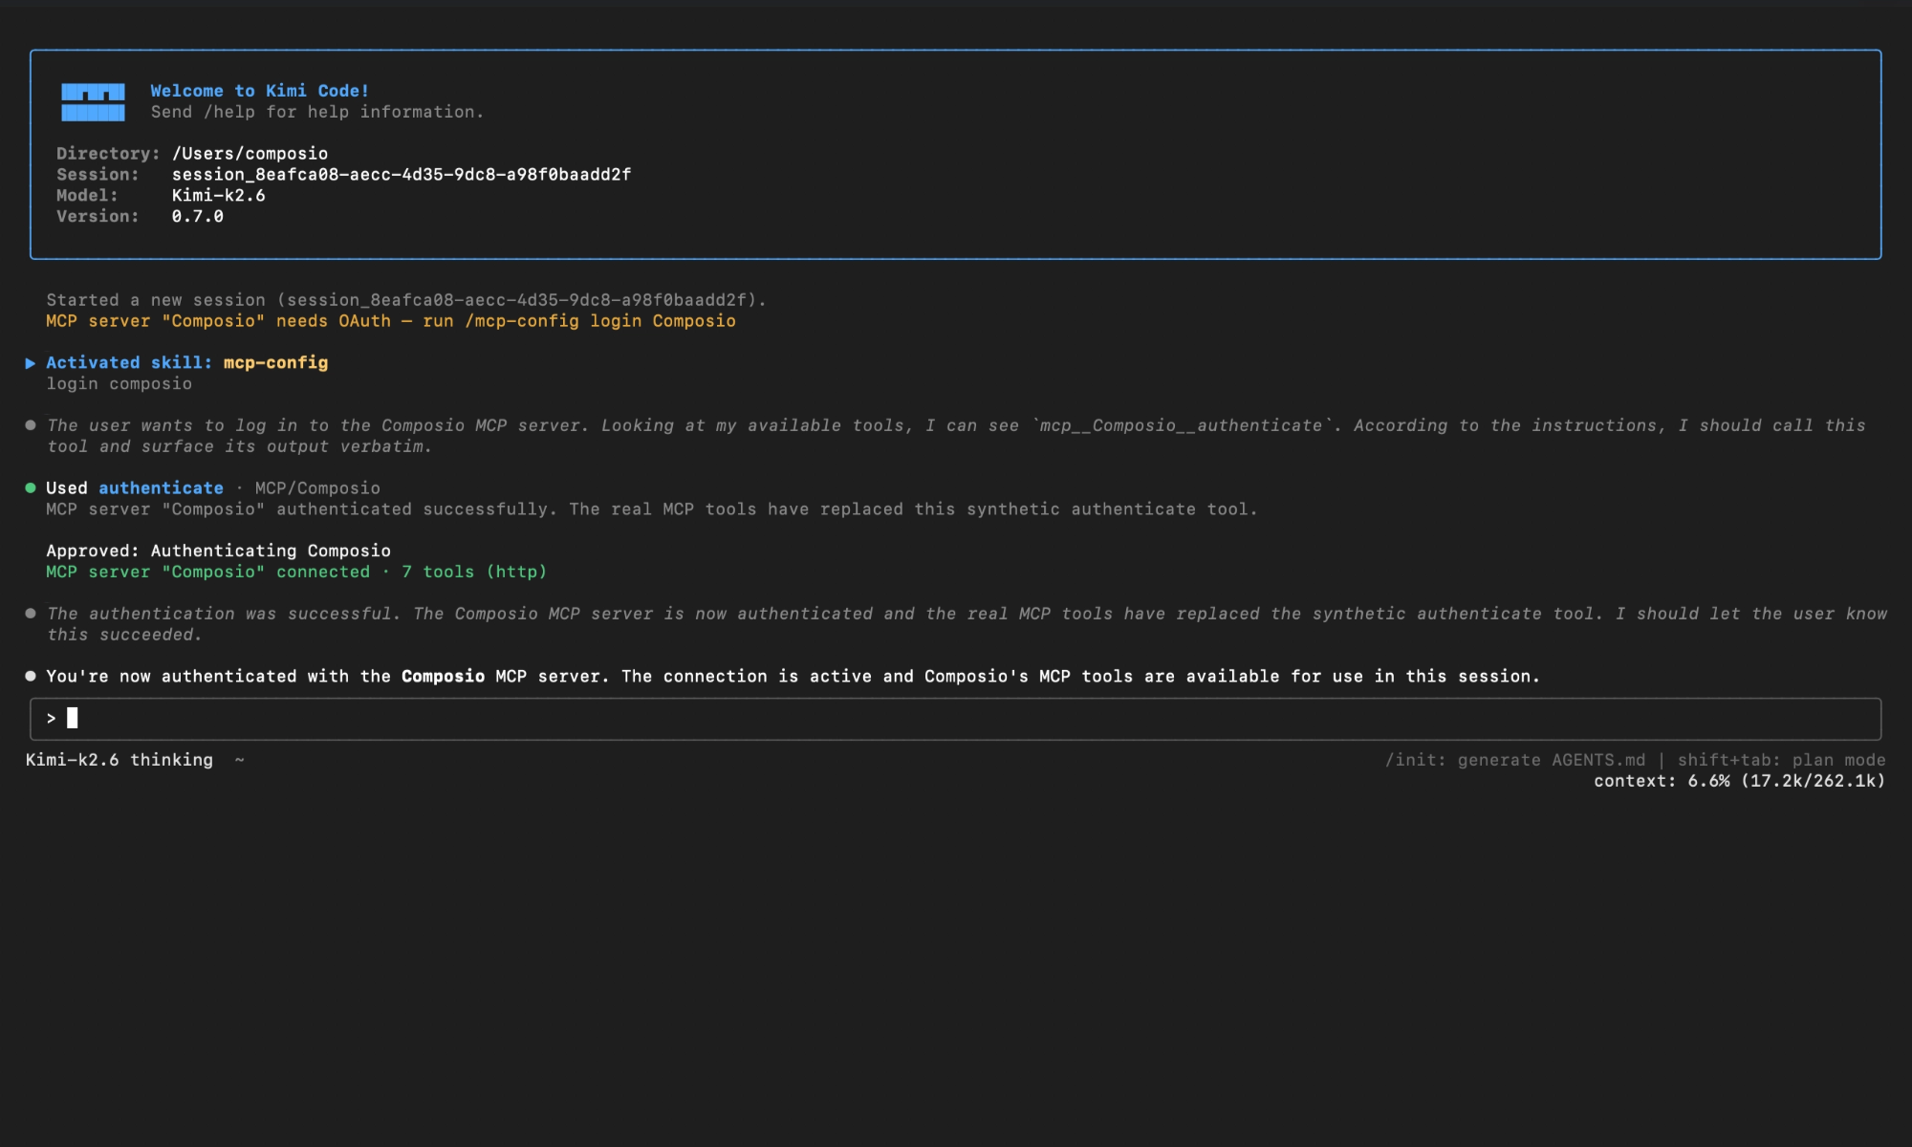Screen dimensions: 1912x1147
Task: Select the directory path /Users/composio
Action: (250, 153)
